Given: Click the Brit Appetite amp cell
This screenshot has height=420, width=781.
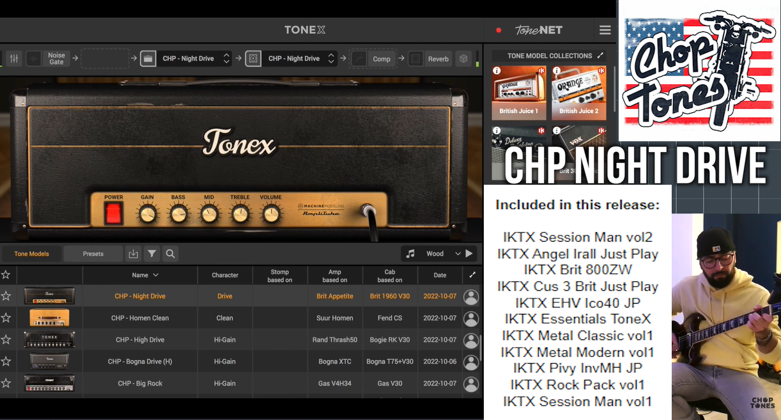Looking at the screenshot, I should click(335, 297).
